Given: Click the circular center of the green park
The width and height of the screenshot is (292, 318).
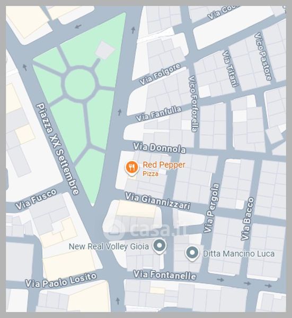Looking at the screenshot, I should (x=80, y=84).
